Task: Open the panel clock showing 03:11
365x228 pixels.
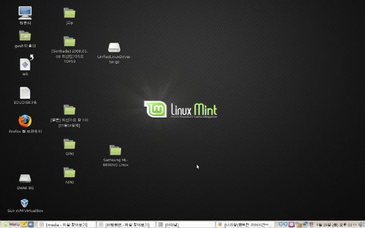Action: point(336,225)
